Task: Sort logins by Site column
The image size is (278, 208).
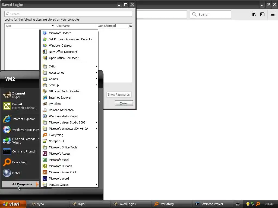Action: click(30, 26)
